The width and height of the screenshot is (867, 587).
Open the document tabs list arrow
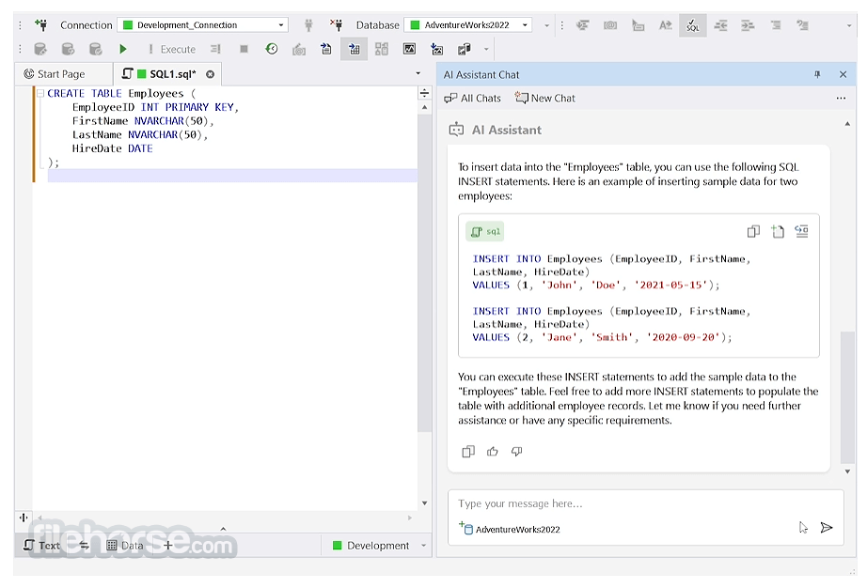[418, 73]
